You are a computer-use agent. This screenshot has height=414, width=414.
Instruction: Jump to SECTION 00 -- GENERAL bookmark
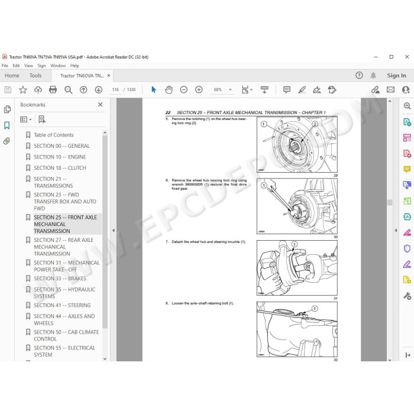(x=62, y=146)
